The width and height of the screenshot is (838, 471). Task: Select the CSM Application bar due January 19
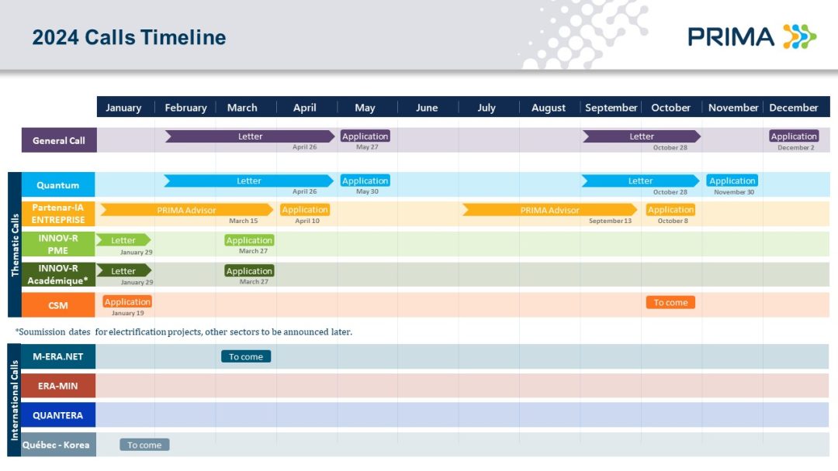coord(127,302)
